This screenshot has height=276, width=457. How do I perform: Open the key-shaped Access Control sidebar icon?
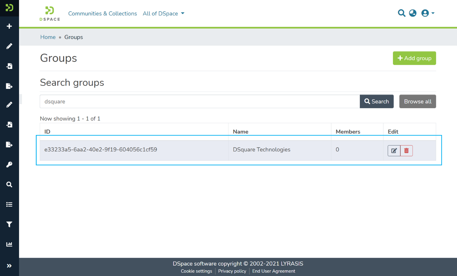click(9, 165)
